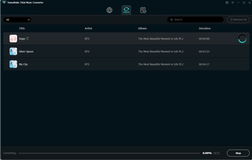Click album name in Silver Spoon row
Viewport: 252px width, 160px height.
[161, 51]
